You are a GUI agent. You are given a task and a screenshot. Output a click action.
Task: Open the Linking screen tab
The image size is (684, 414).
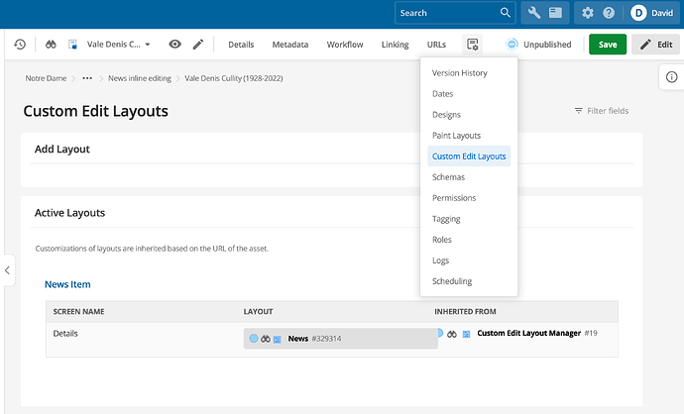click(395, 45)
